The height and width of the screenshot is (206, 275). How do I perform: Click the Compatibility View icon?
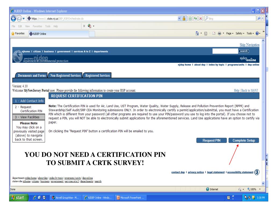pyautogui.click(x=190, y=19)
